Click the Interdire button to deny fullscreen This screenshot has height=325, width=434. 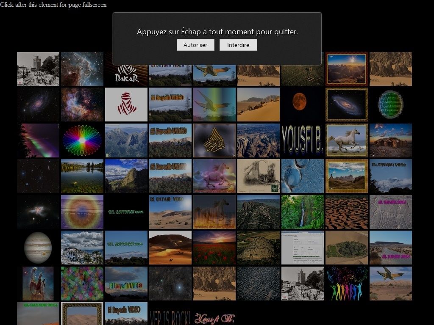(x=238, y=45)
